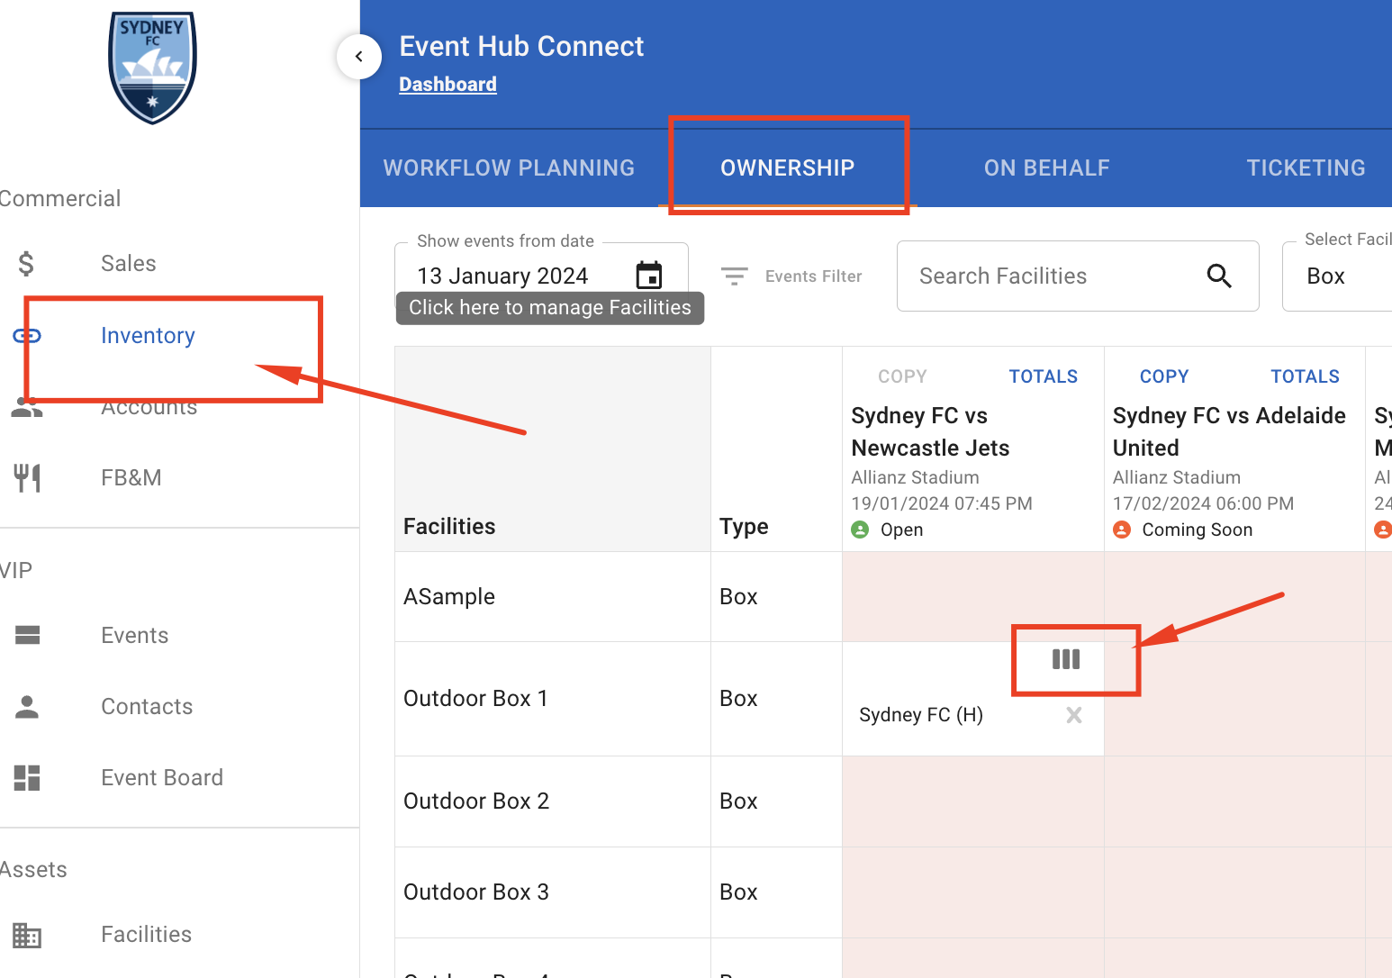Collapse the sidebar with the chevron button

pos(358,57)
